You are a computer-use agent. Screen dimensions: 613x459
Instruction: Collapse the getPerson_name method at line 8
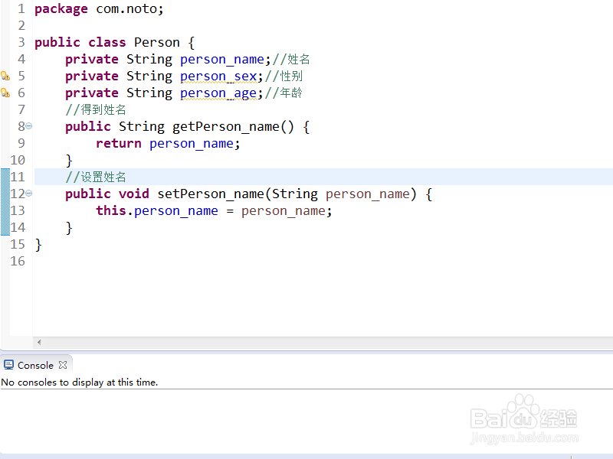coord(29,126)
